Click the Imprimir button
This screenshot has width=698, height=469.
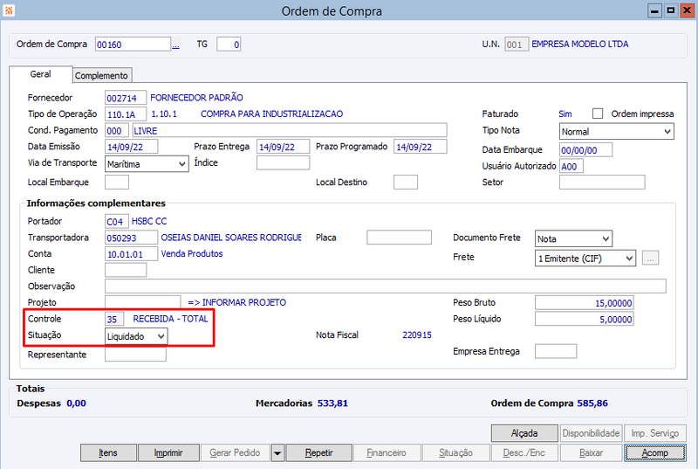click(168, 453)
